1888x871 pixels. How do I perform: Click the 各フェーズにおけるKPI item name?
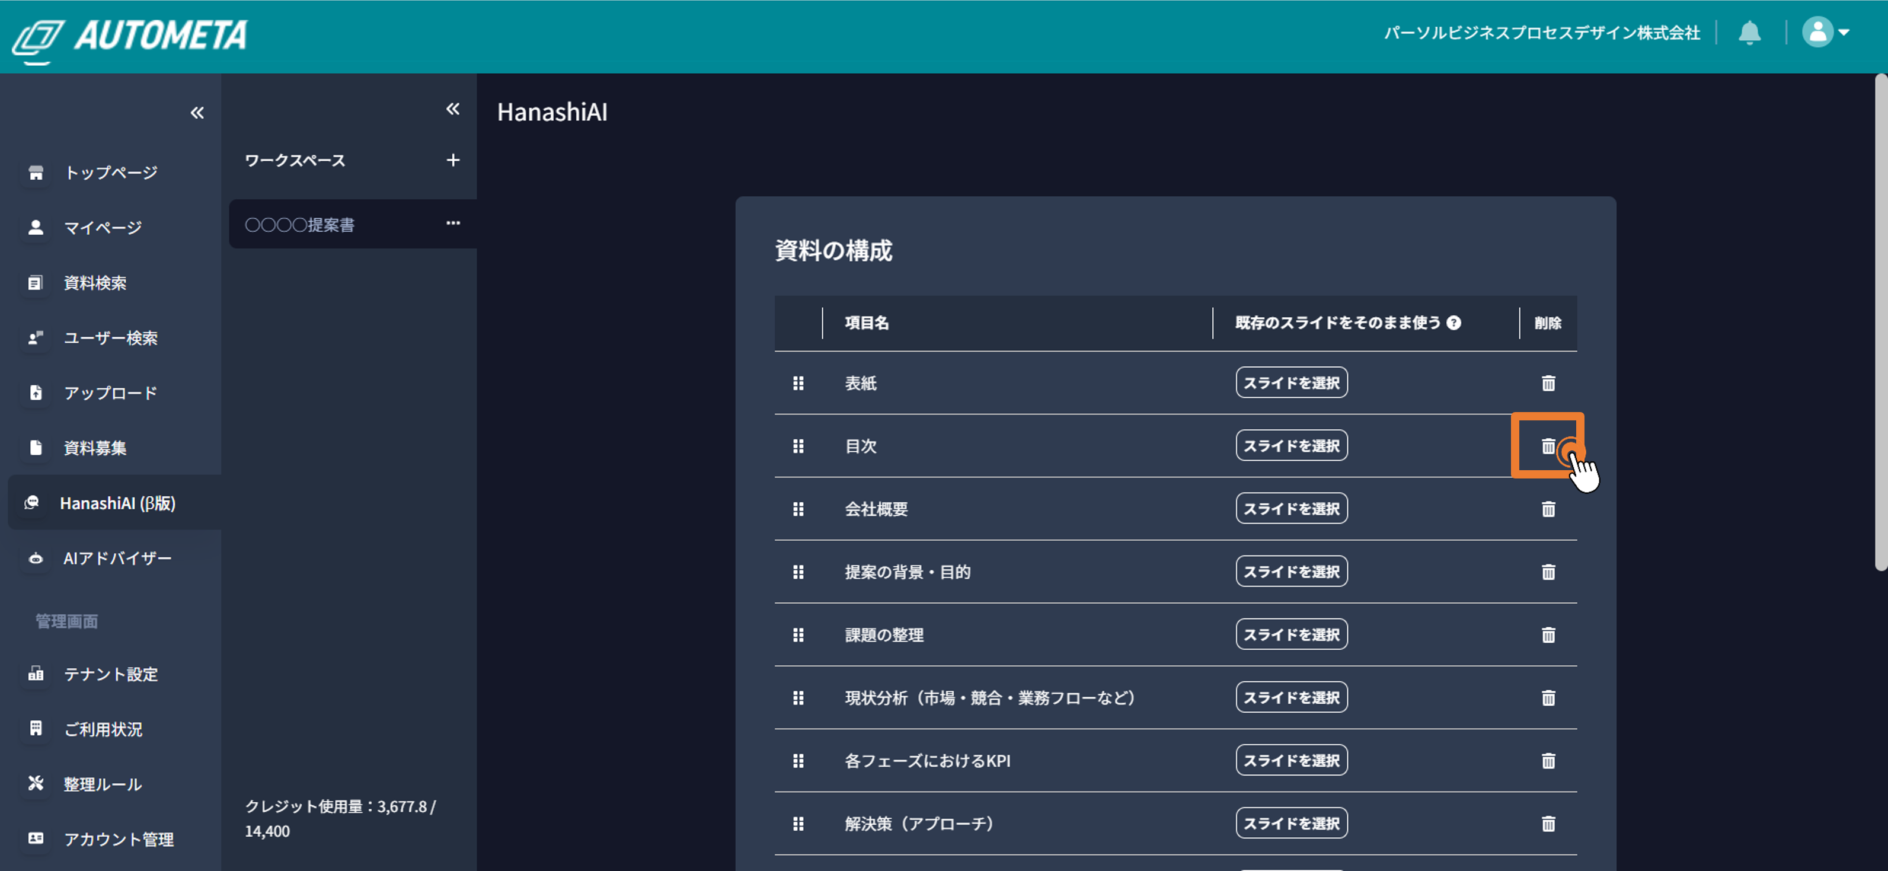pyautogui.click(x=927, y=761)
